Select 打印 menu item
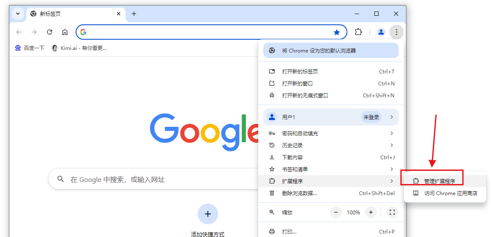This screenshot has height=237, width=493. coord(332,232)
